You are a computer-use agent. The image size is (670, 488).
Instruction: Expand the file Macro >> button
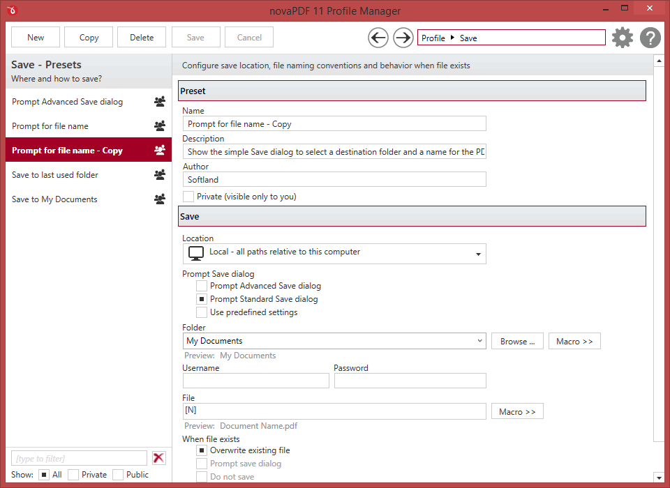click(517, 411)
